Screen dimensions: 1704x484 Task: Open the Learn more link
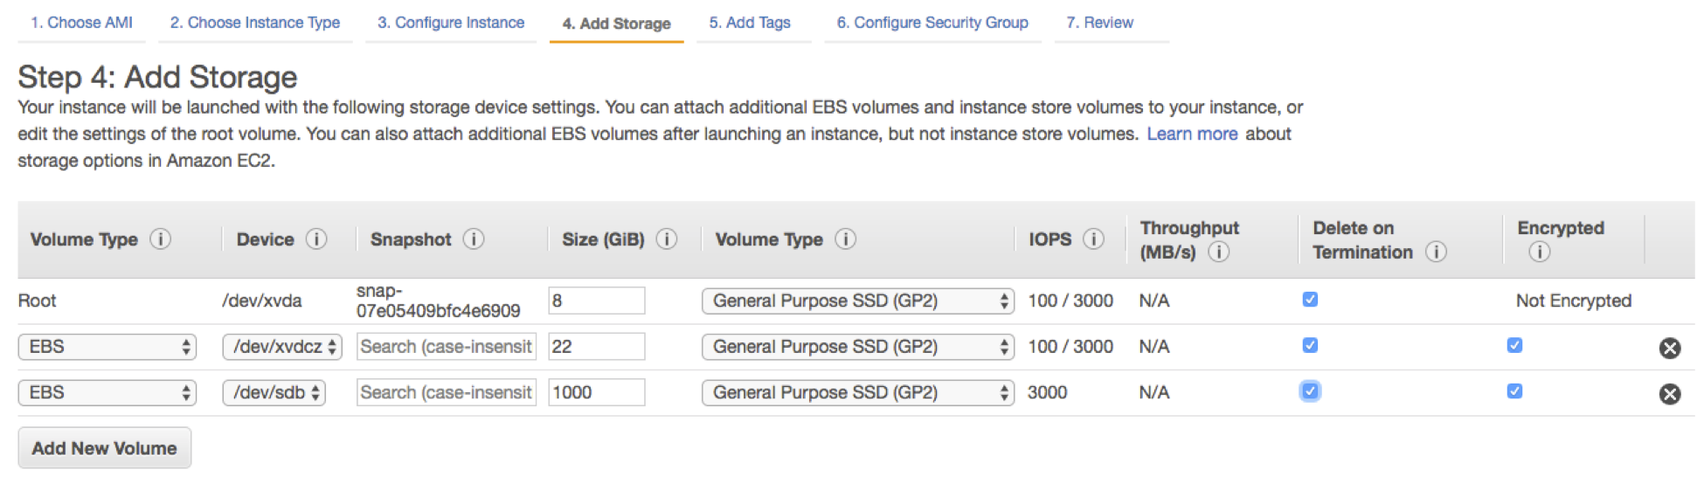(1192, 134)
